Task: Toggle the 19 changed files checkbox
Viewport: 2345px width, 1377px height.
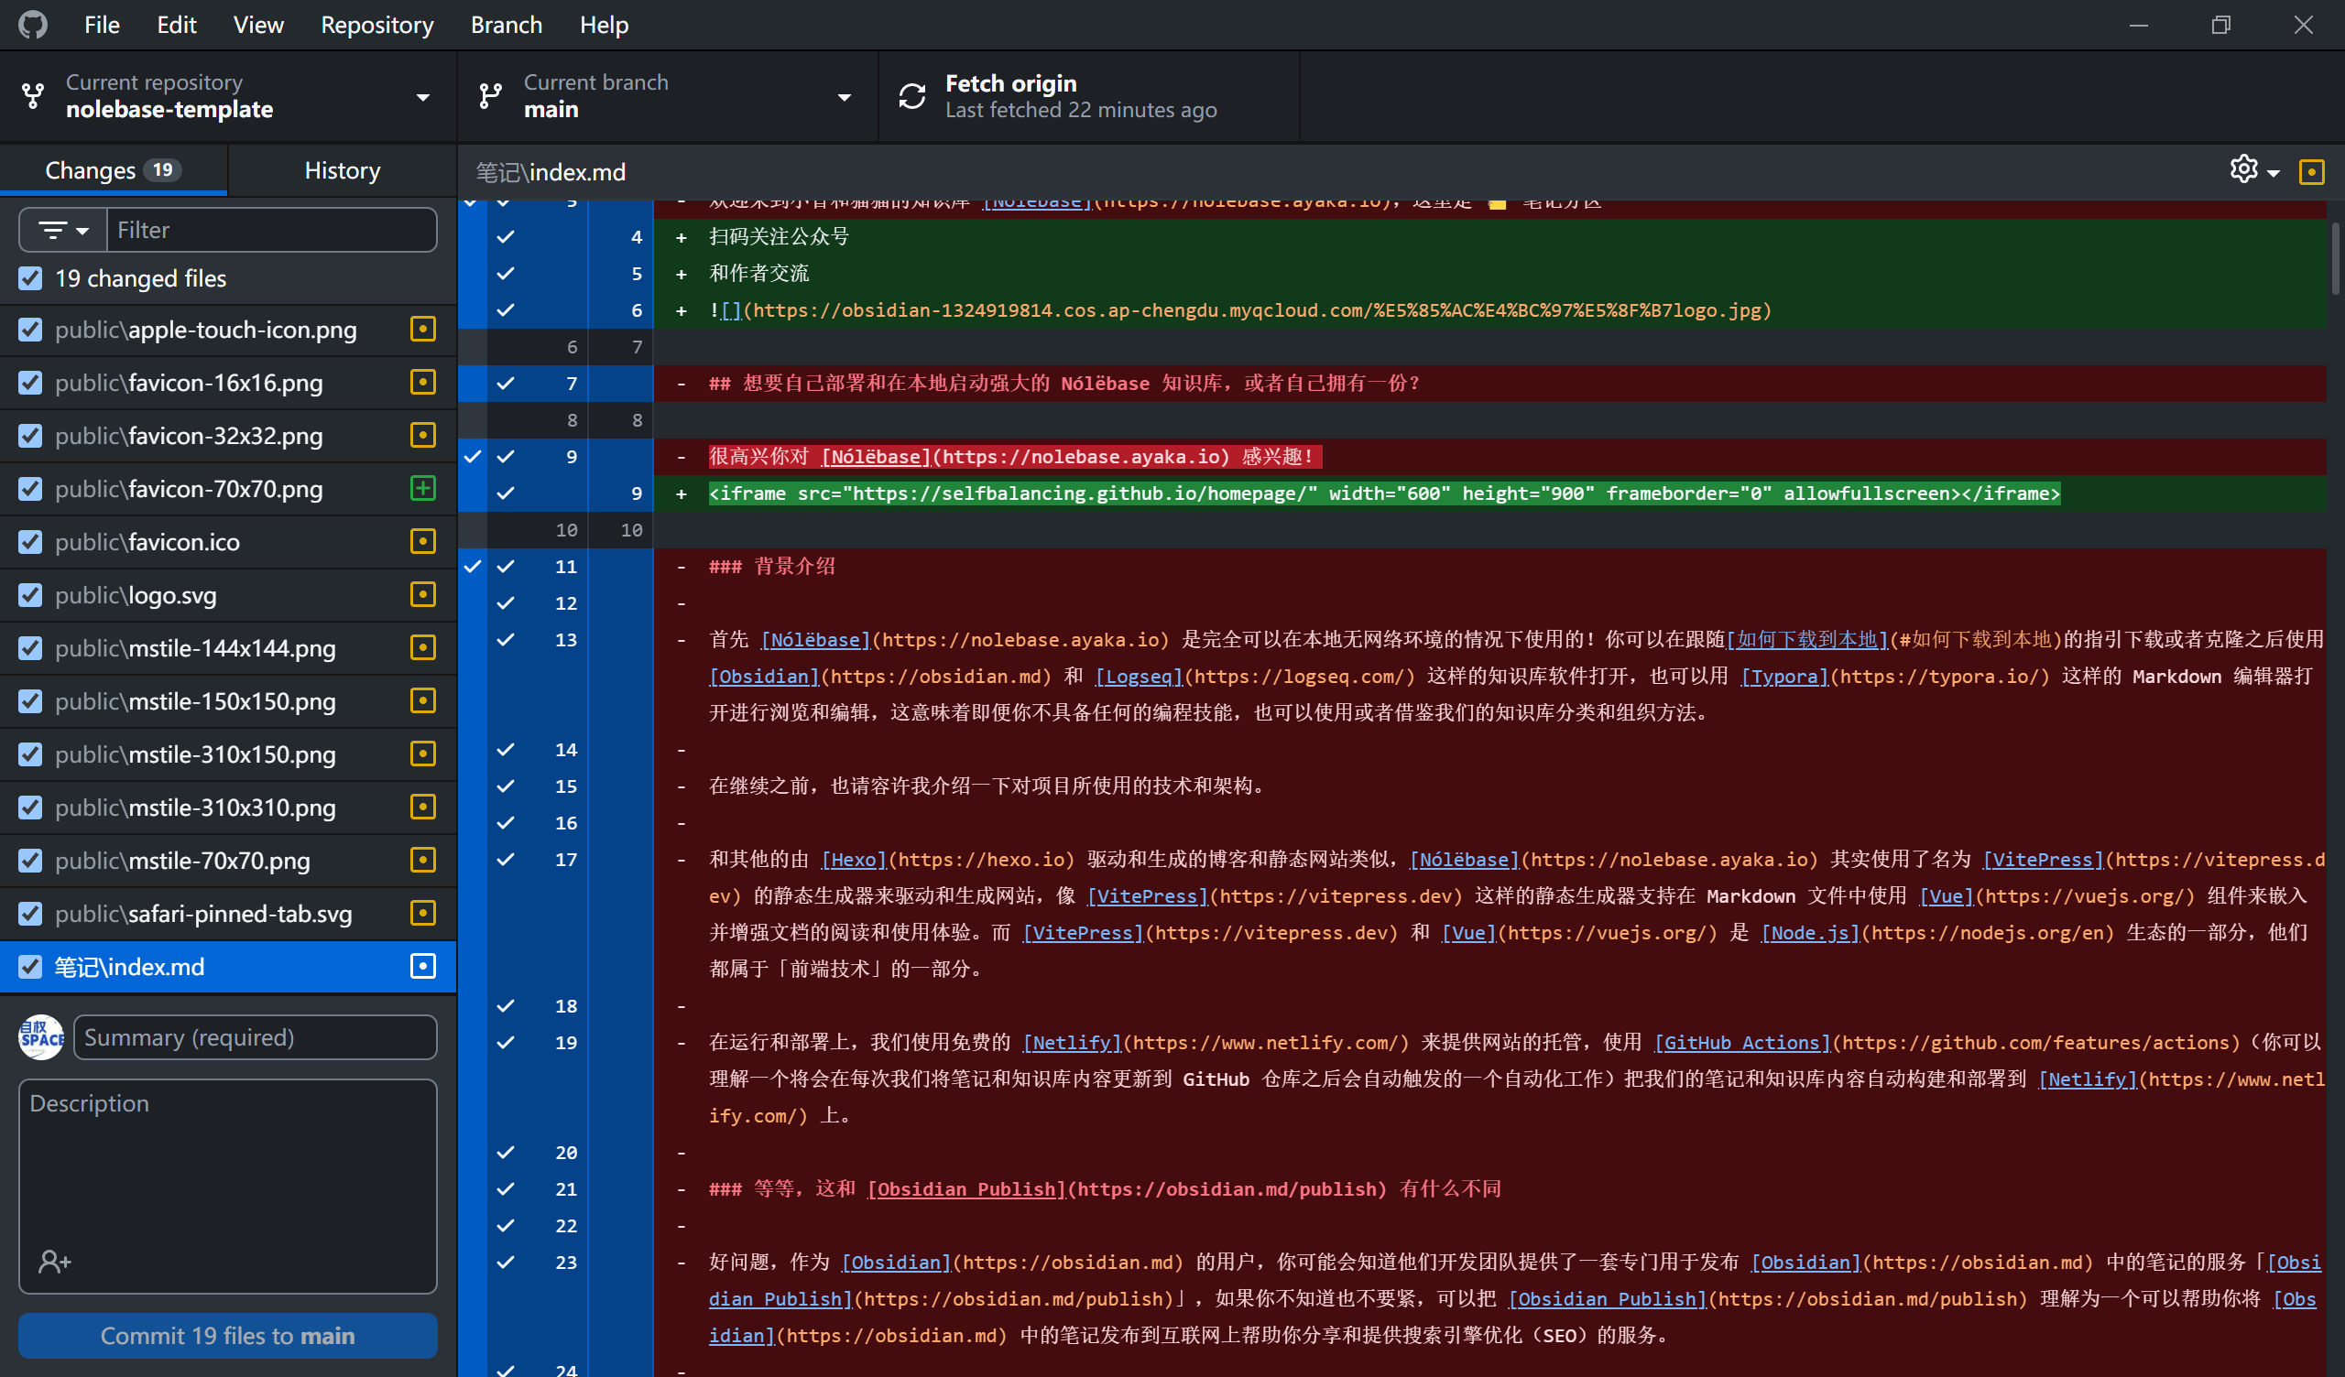Action: click(x=31, y=278)
